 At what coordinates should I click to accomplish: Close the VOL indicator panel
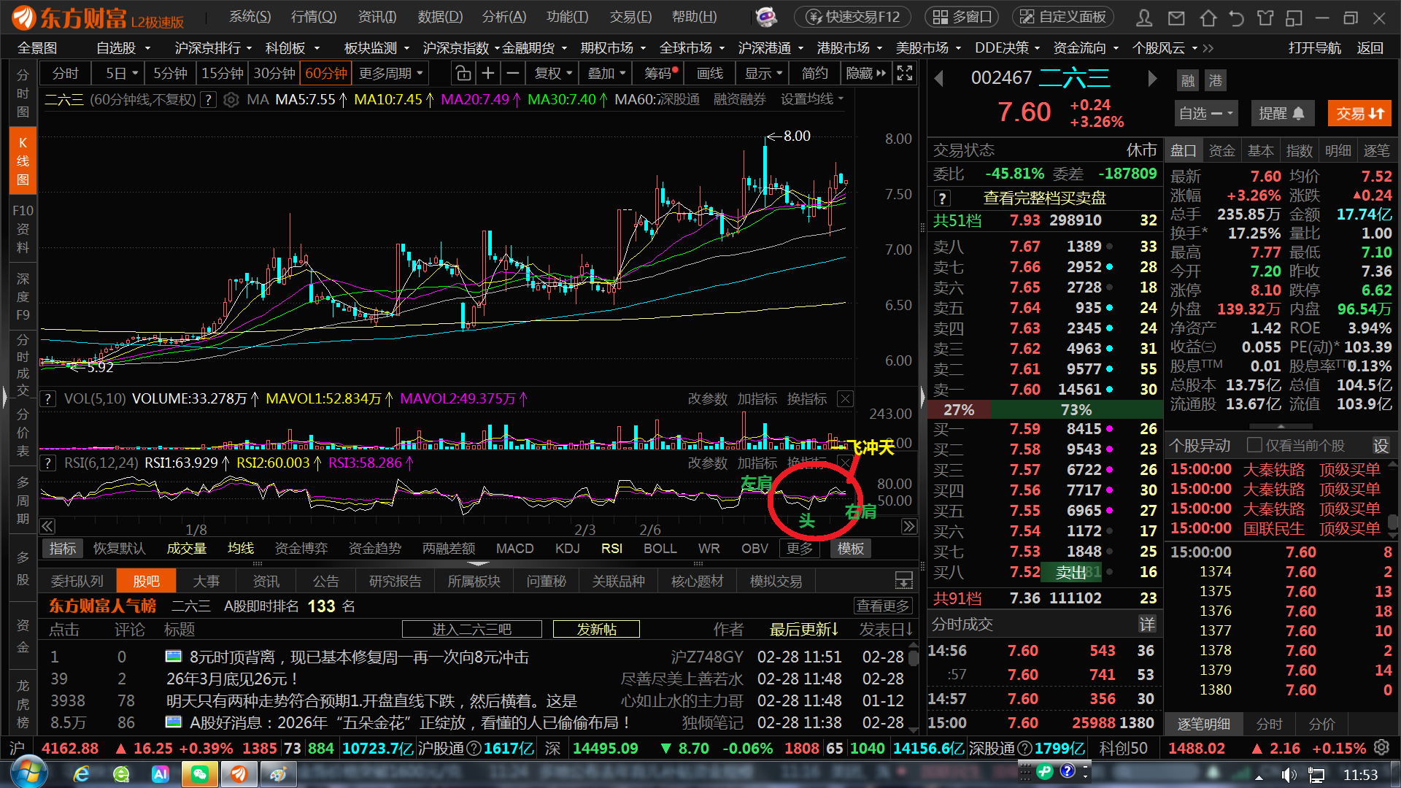(x=845, y=398)
